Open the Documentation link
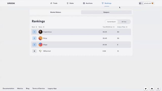The height and width of the screenshot is (91, 162). click(x=8, y=88)
